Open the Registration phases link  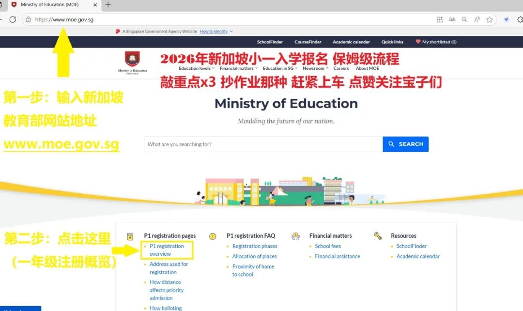click(x=255, y=246)
